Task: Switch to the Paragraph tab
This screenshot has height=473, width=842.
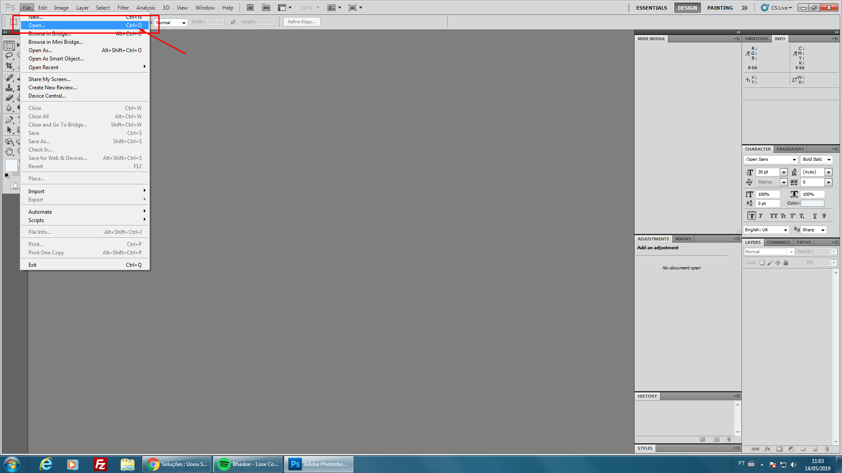Action: point(790,149)
